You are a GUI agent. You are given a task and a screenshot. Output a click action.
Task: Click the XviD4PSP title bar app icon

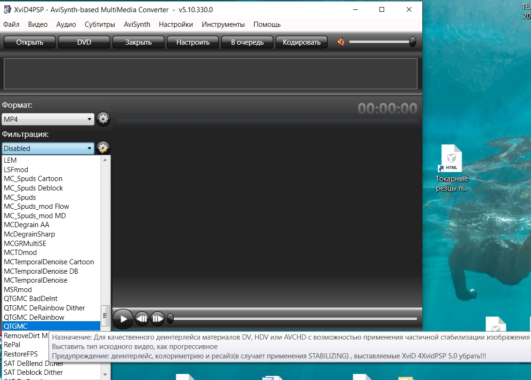pos(8,9)
